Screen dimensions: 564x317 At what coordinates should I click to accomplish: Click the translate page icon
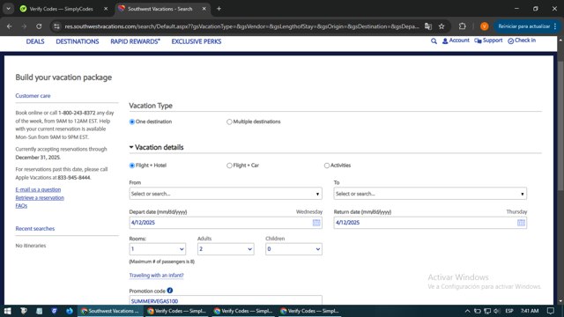coord(428,26)
